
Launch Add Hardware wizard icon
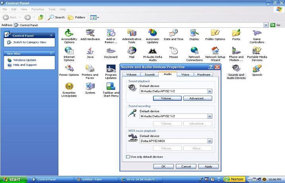pos(90,35)
